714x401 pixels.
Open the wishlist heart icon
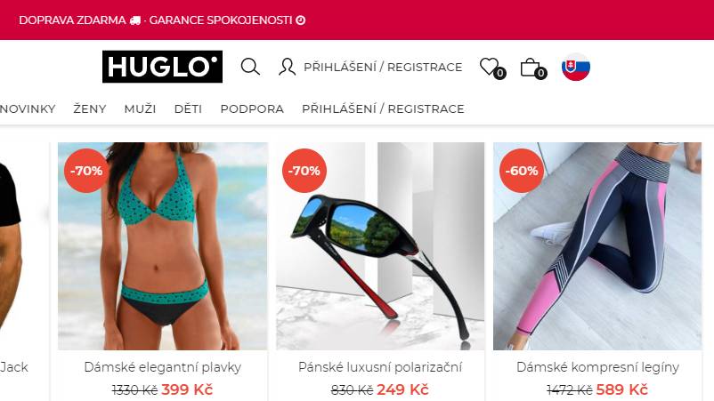tap(491, 68)
